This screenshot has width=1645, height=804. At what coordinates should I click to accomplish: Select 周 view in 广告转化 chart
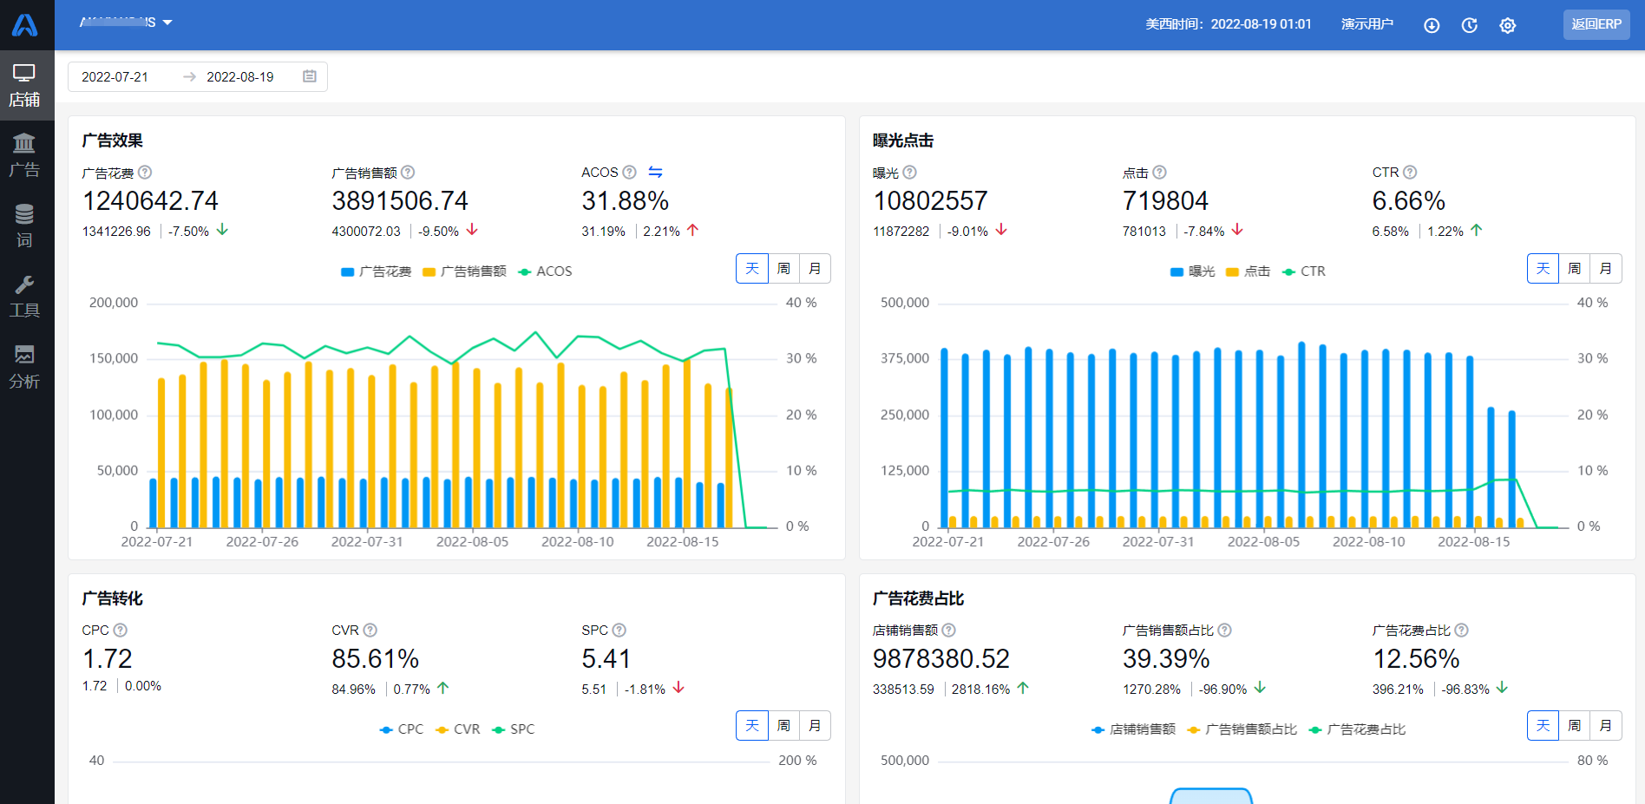point(783,726)
